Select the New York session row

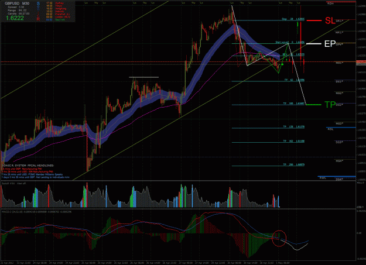(x=56, y=20)
